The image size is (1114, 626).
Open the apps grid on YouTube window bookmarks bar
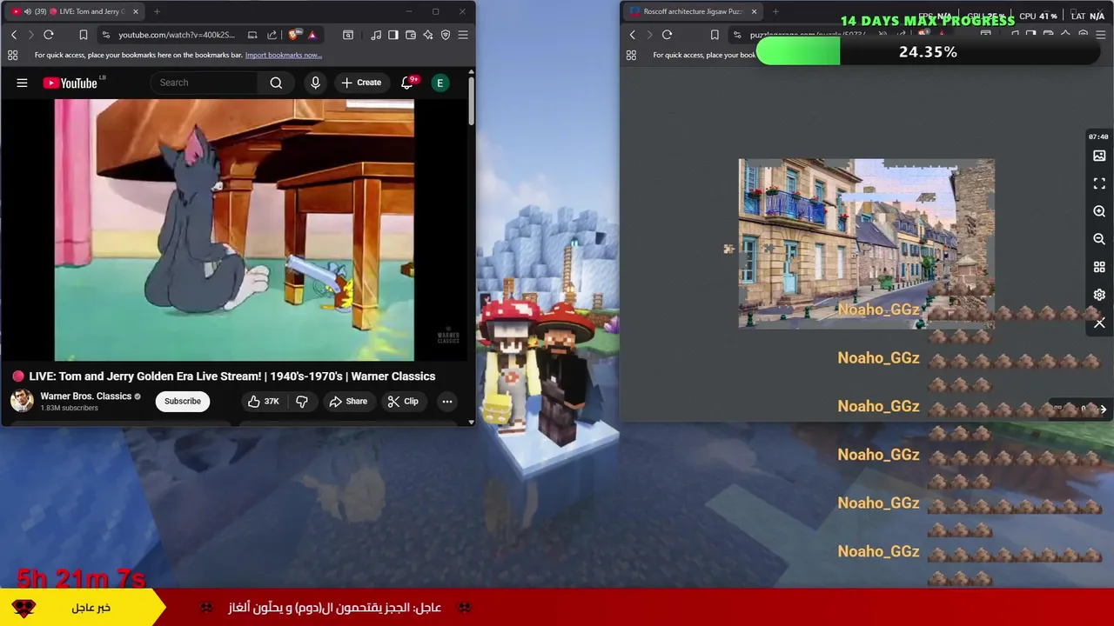12,55
